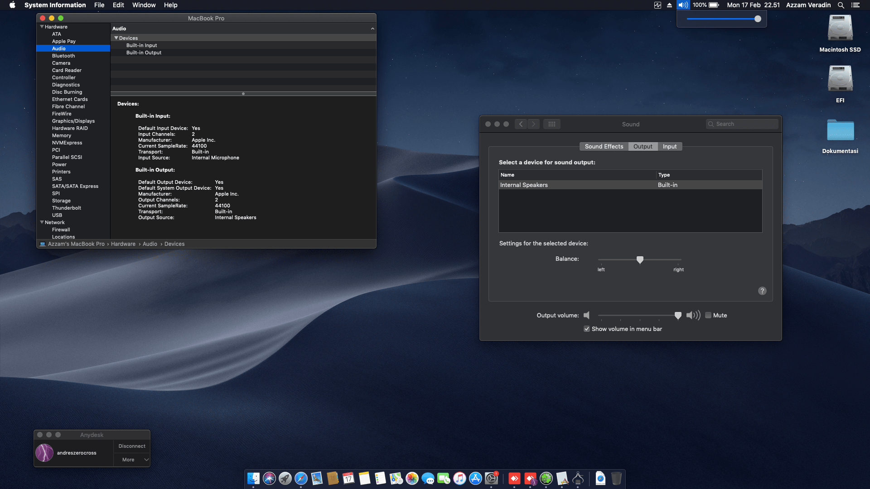The width and height of the screenshot is (870, 489).
Task: Open Launchpad rocket icon in dock
Action: coord(285,478)
